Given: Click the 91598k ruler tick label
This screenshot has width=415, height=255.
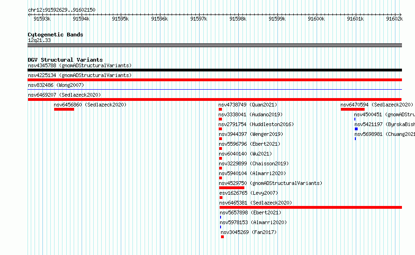Looking at the screenshot, I should click(x=238, y=19).
